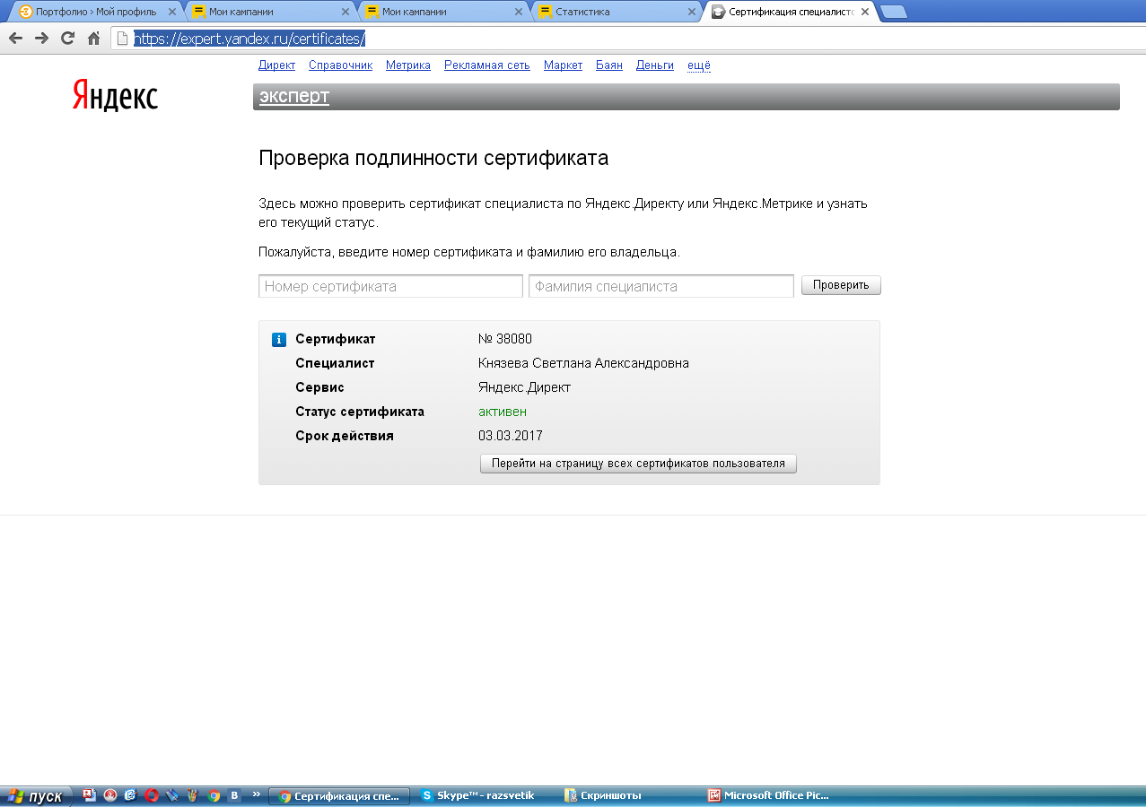The image size is (1146, 807).
Task: Click the Номер сертификата input field
Action: [390, 286]
